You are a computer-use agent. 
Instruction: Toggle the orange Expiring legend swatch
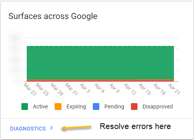pyautogui.click(x=58, y=107)
